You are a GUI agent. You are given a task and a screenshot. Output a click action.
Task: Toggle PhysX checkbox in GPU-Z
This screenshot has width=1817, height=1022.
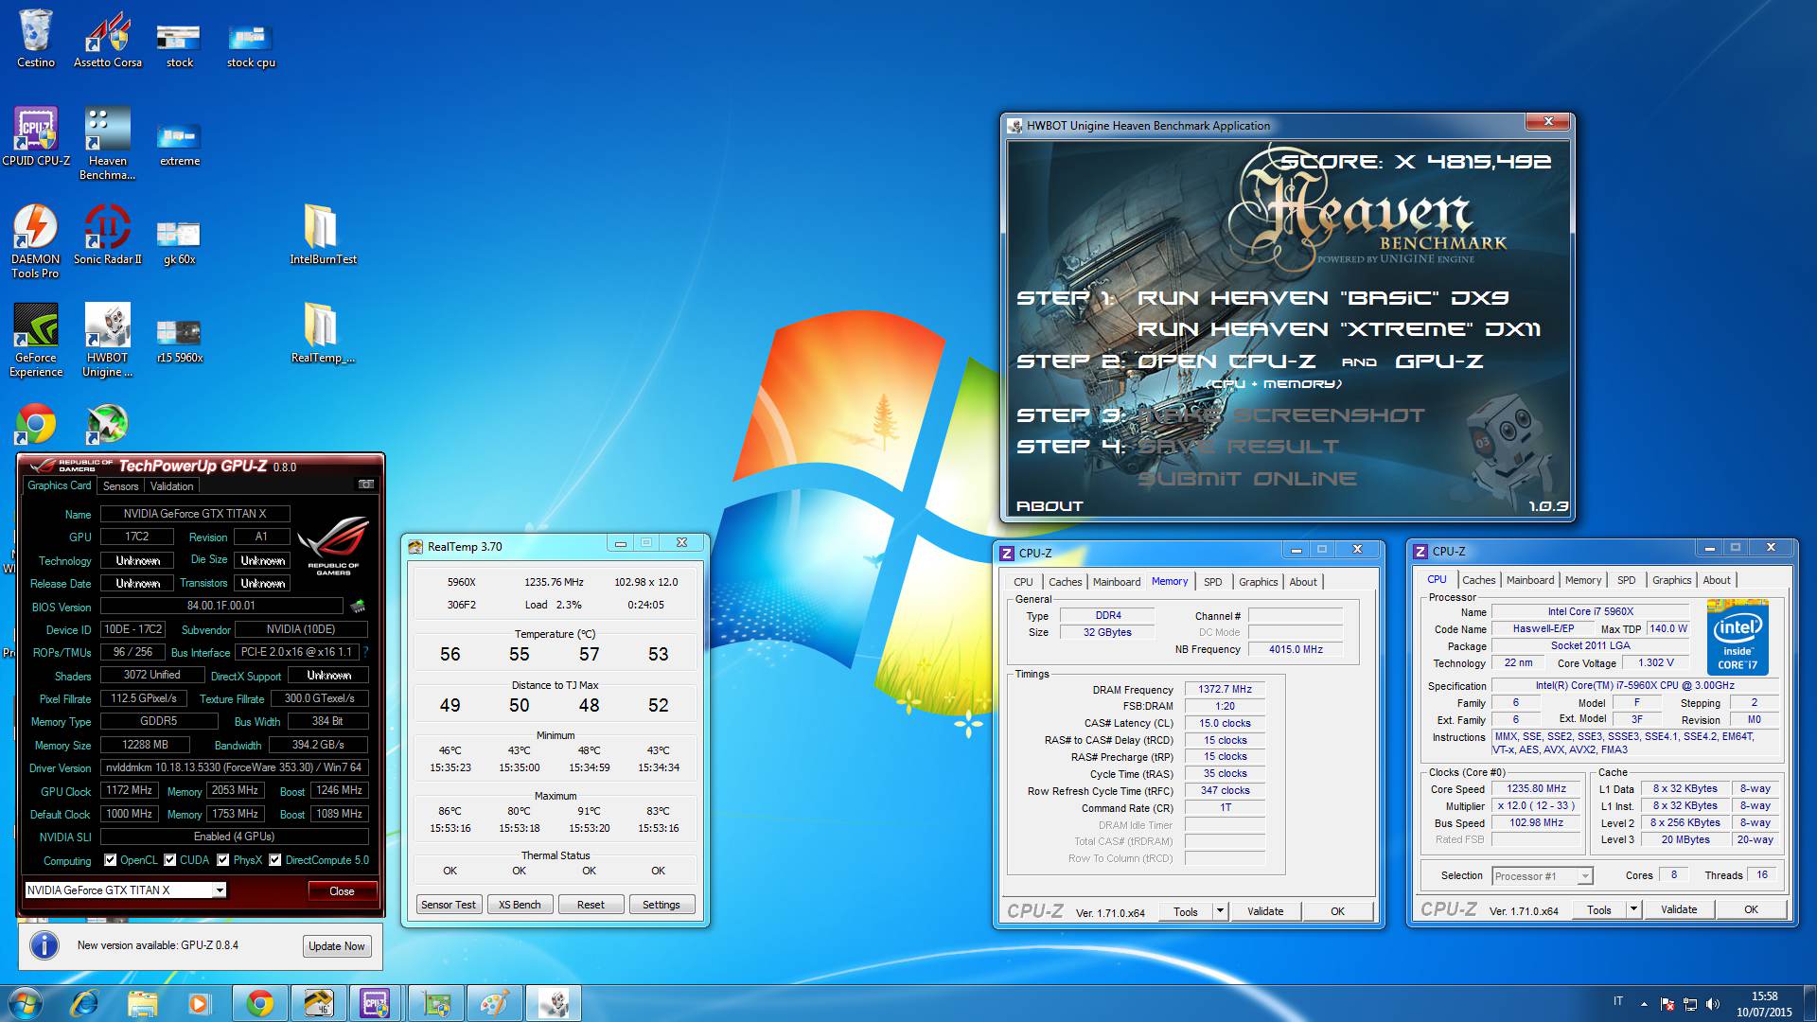pos(223,860)
